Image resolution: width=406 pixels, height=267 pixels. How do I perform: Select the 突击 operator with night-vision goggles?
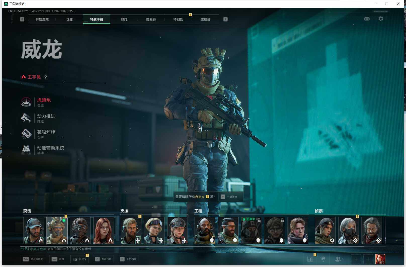coord(80,231)
